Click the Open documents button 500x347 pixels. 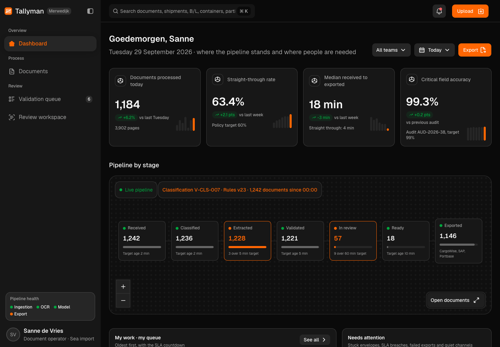[456, 300]
